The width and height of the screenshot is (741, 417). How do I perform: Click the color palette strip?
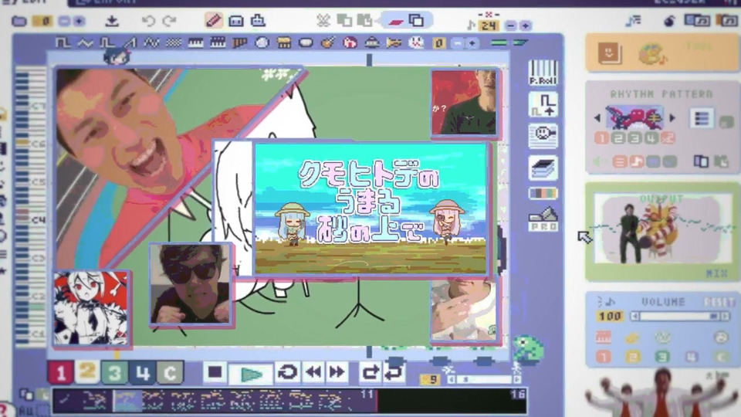pyautogui.click(x=543, y=193)
